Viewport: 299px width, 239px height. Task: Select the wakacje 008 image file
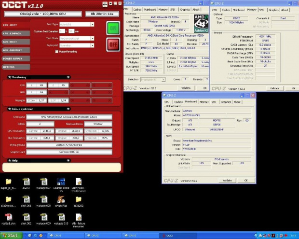point(43,202)
